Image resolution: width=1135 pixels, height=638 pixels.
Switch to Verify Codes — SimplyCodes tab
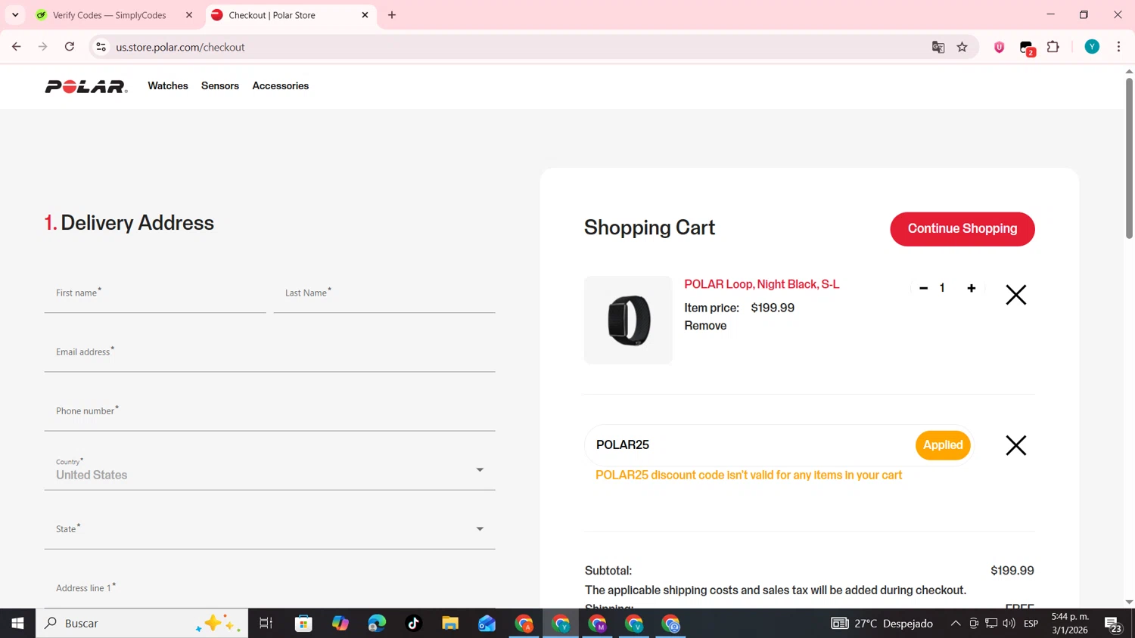(110, 15)
